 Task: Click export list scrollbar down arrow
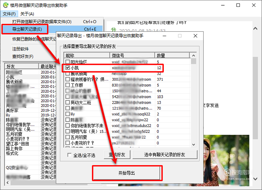[x=193, y=145]
